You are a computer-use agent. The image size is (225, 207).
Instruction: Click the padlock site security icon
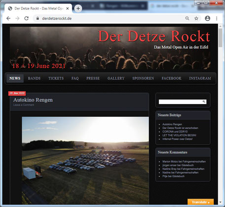(x=37, y=18)
